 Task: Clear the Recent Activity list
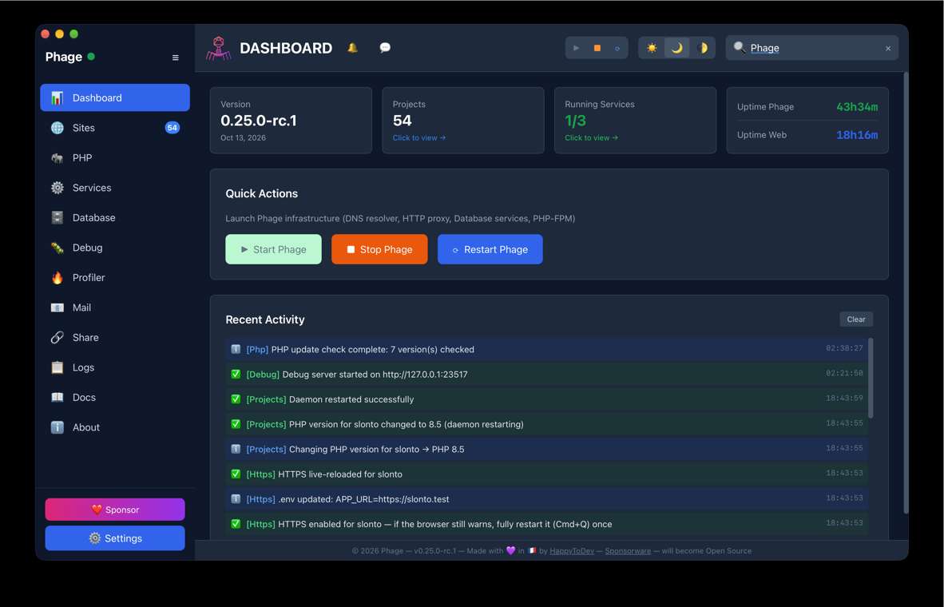tap(856, 319)
